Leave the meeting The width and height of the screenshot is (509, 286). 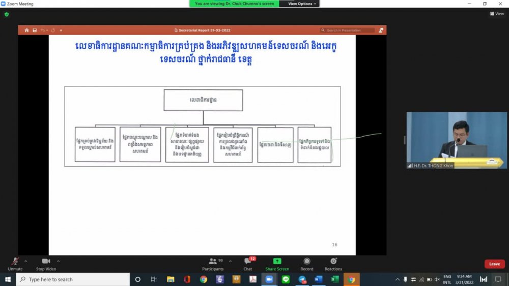point(494,264)
